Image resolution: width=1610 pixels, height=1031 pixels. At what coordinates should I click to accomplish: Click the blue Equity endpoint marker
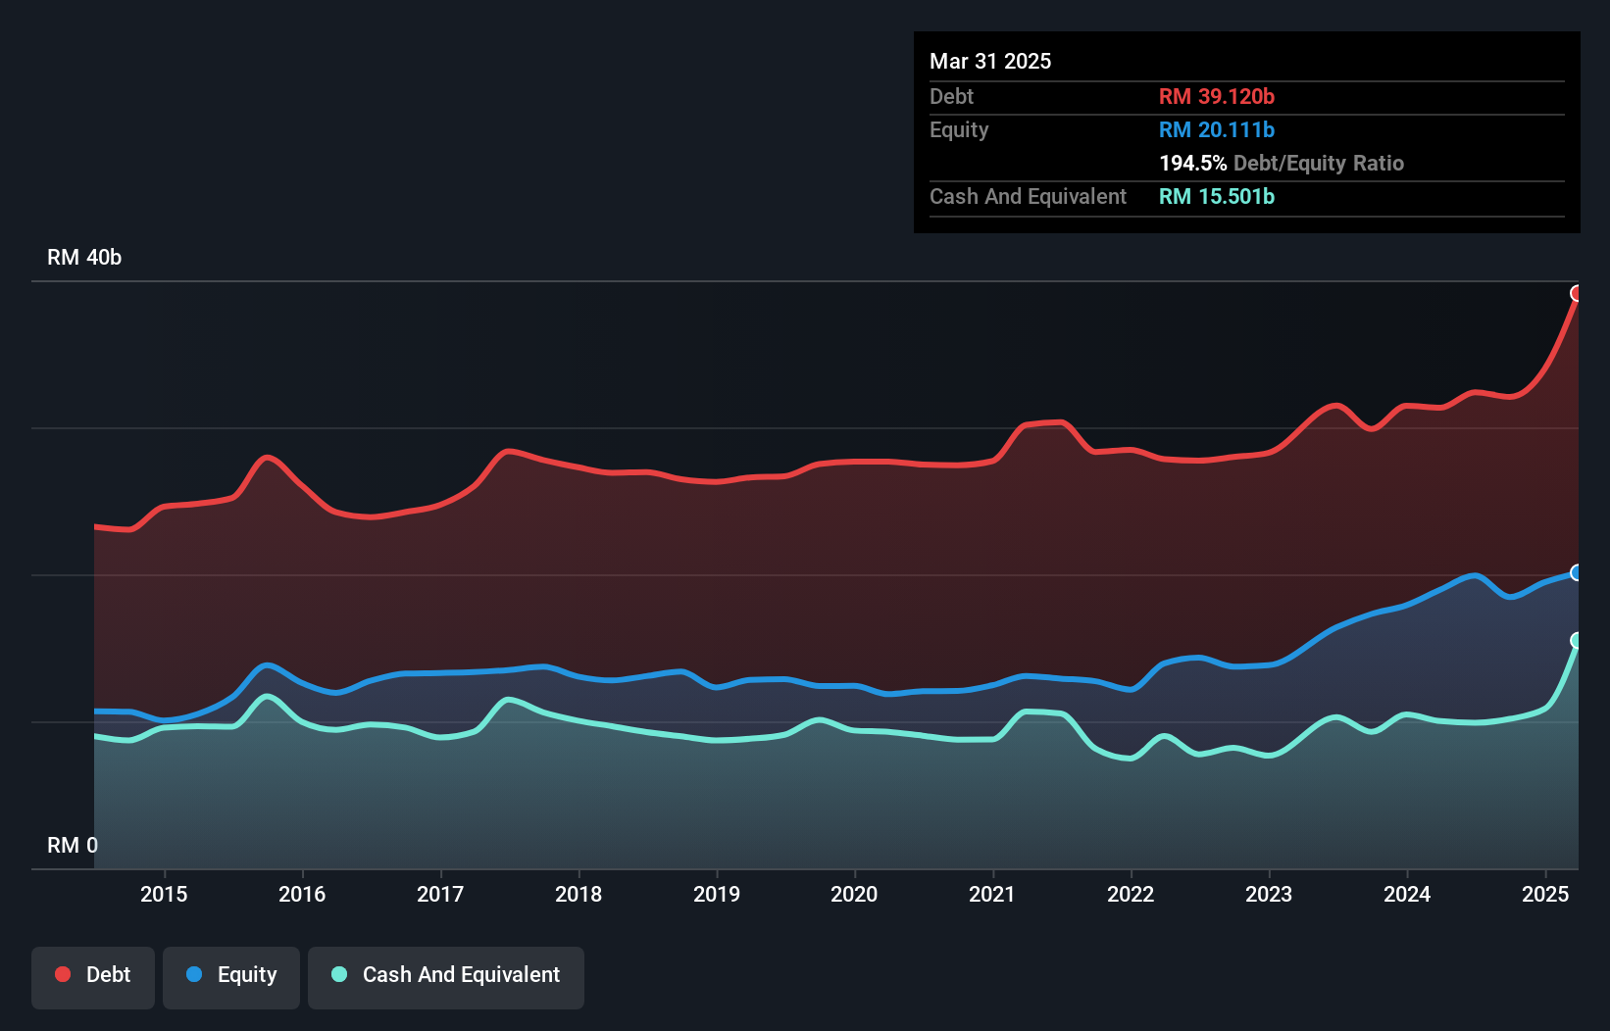pos(1577,572)
